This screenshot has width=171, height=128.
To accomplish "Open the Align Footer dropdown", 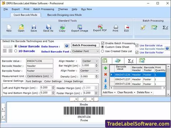I will [x=89, y=71].
